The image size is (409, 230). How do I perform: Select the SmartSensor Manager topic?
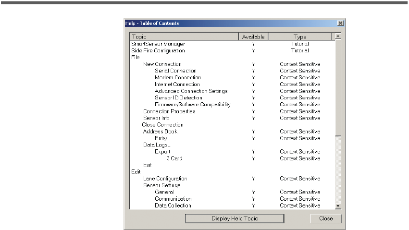[158, 44]
